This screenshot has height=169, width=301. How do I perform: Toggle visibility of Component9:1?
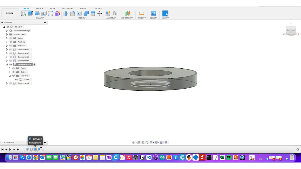coord(11,83)
